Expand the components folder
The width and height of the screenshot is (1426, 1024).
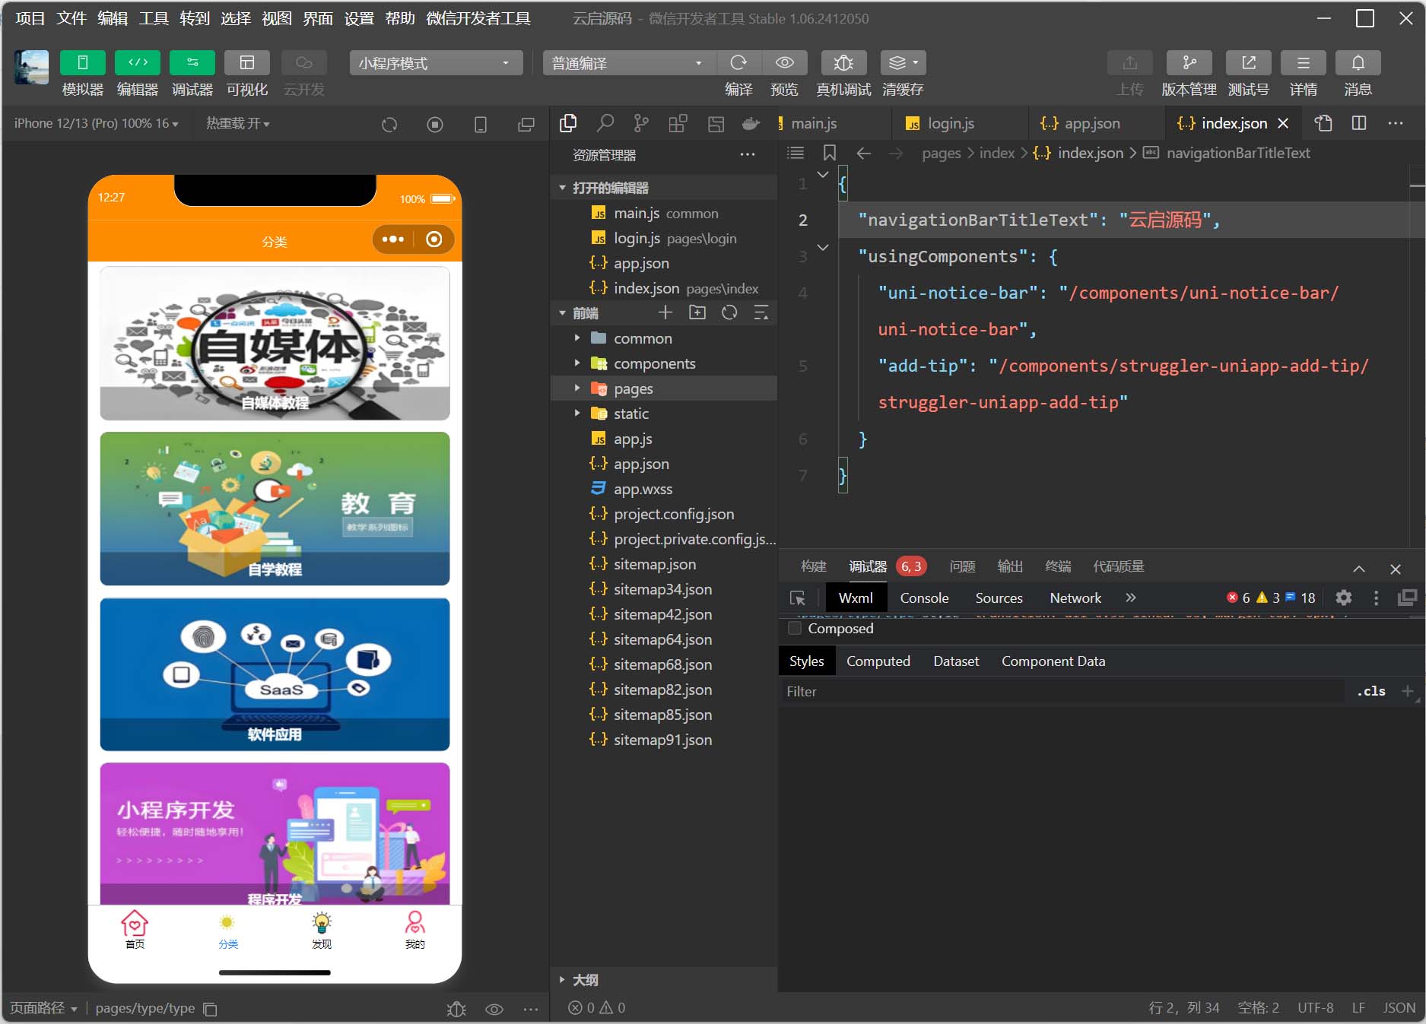(654, 364)
